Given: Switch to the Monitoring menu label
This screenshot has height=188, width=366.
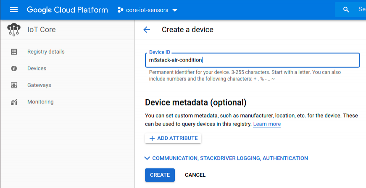Looking at the screenshot, I should 40,102.
